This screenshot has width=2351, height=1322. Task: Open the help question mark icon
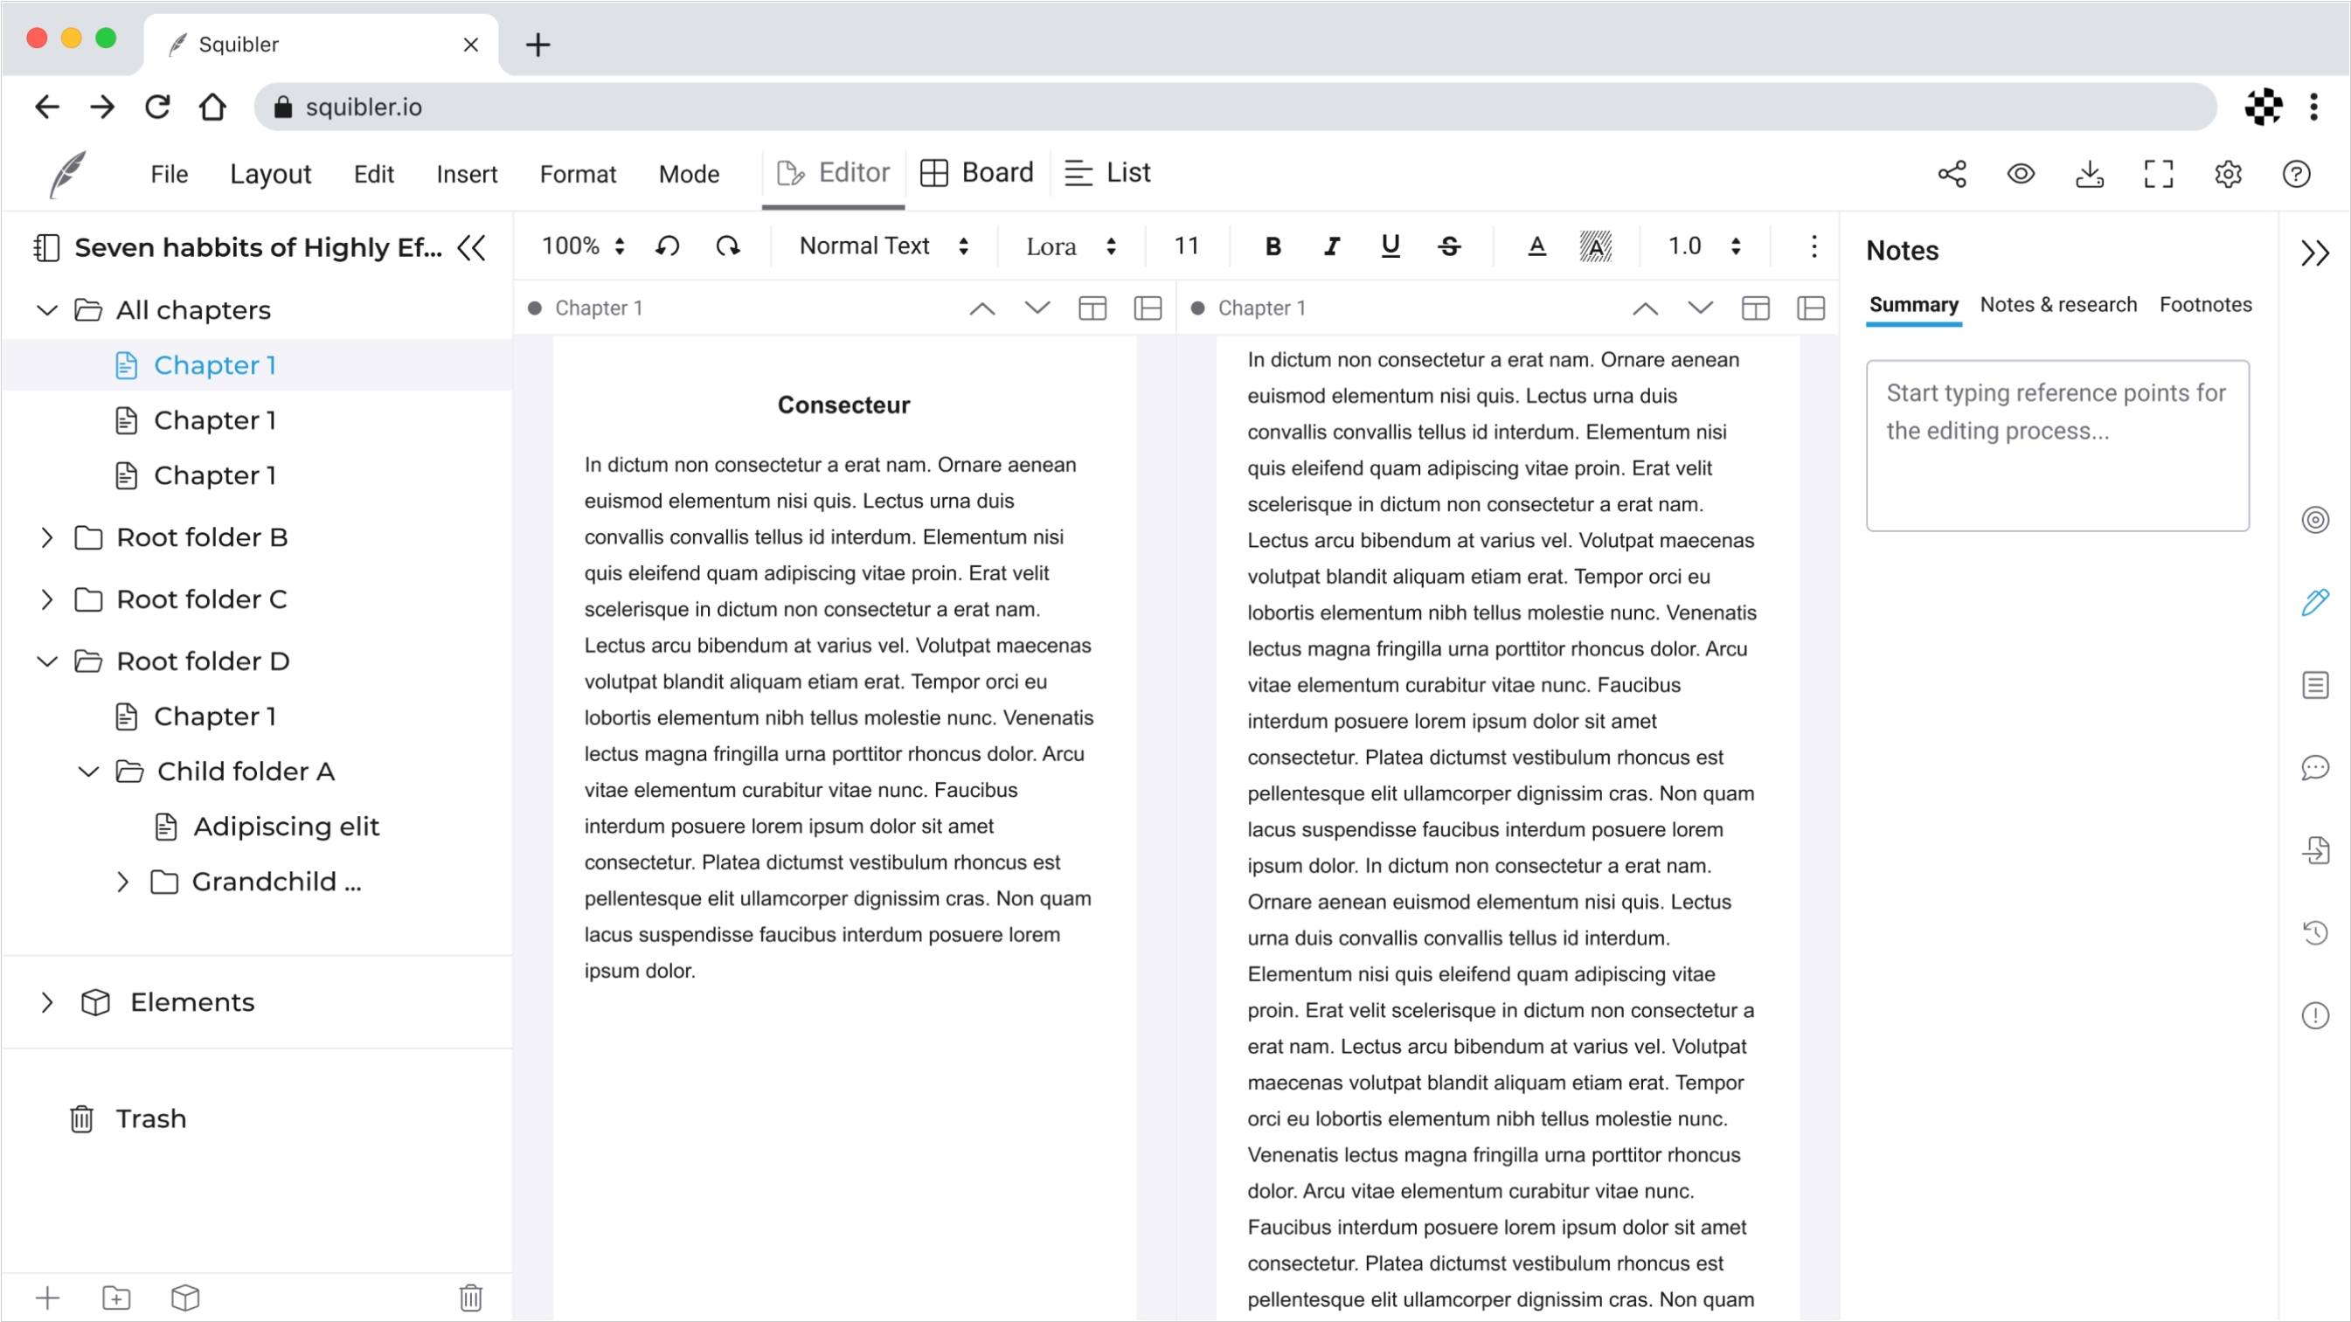coord(2296,173)
